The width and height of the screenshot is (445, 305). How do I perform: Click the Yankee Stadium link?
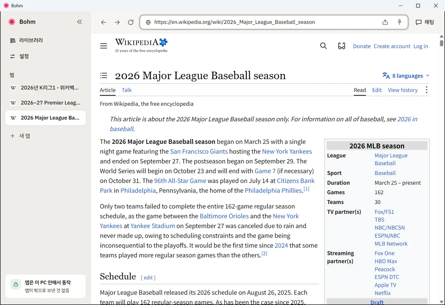coord(153,226)
